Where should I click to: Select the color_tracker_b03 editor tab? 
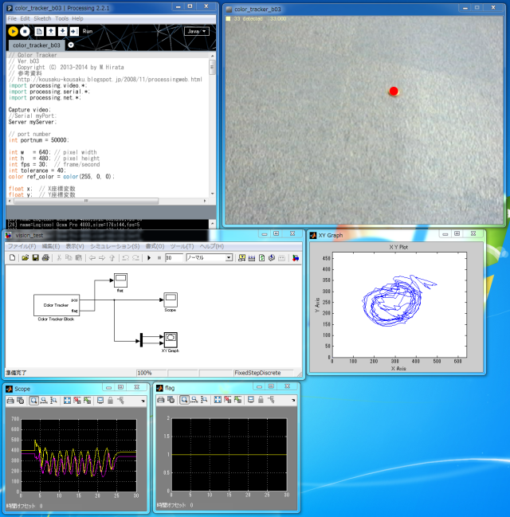point(37,45)
